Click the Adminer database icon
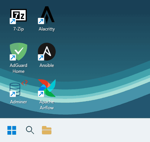Image resolution: width=150 pixels, height=142 pixels. tap(19, 88)
